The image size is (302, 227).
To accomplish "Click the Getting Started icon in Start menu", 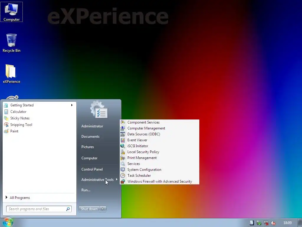I will point(6,105).
